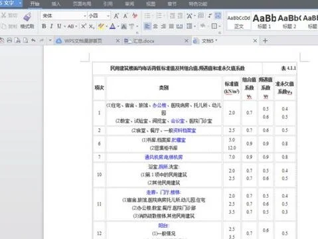This screenshot has height=239, width=318.
Task: Click the blue 阳台 link in row 12
Action: tap(163, 226)
